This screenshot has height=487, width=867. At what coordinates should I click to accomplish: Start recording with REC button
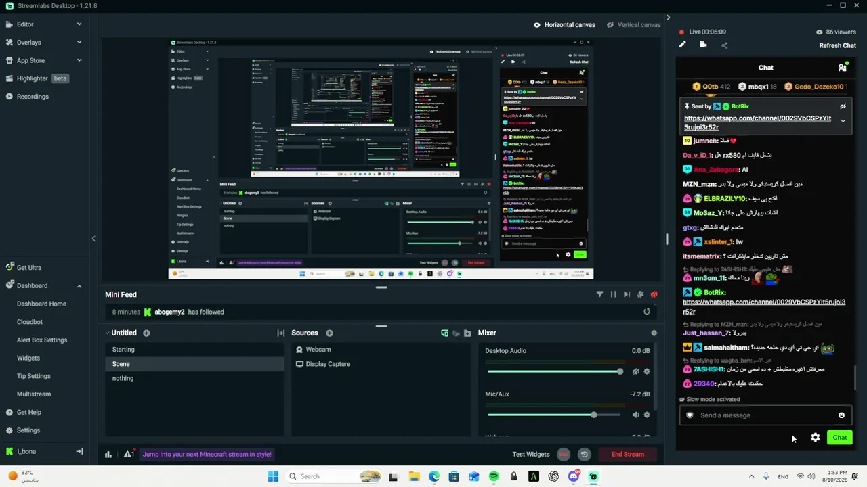click(x=564, y=455)
